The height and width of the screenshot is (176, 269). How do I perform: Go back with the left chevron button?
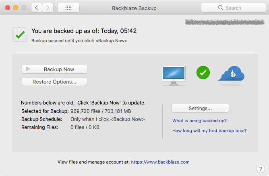click(37, 8)
